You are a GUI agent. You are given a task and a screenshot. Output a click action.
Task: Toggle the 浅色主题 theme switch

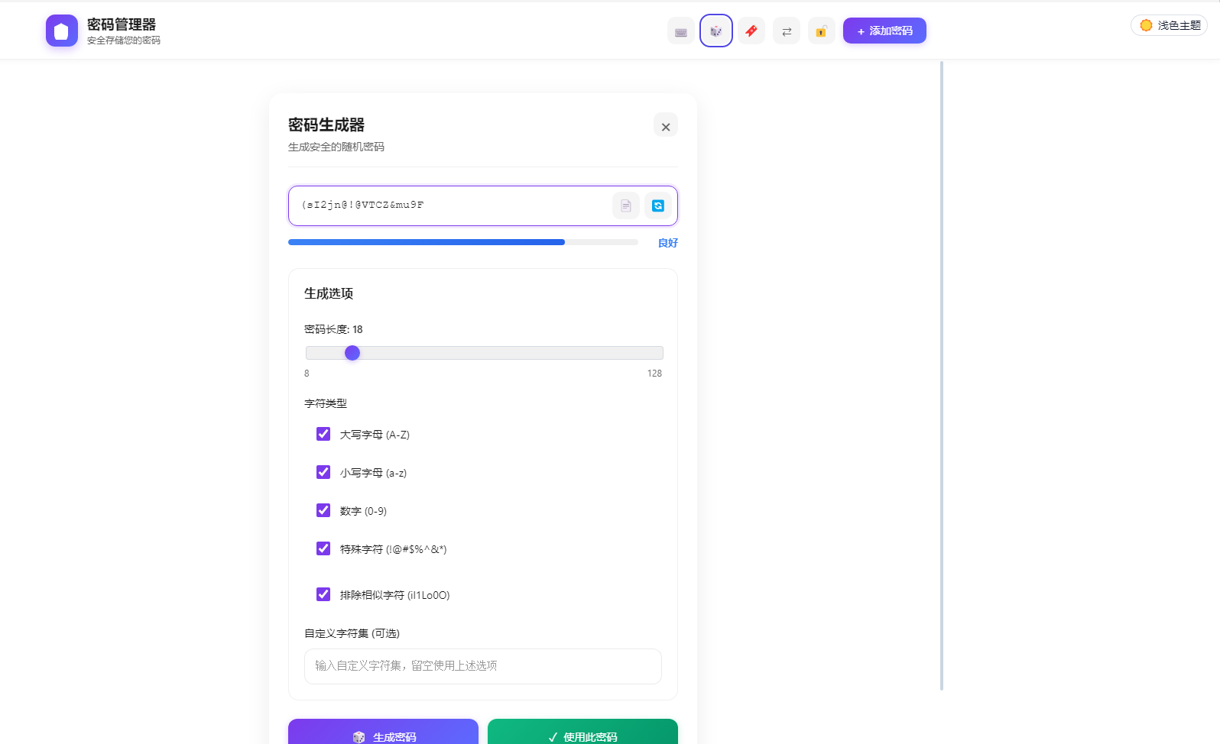pos(1169,25)
